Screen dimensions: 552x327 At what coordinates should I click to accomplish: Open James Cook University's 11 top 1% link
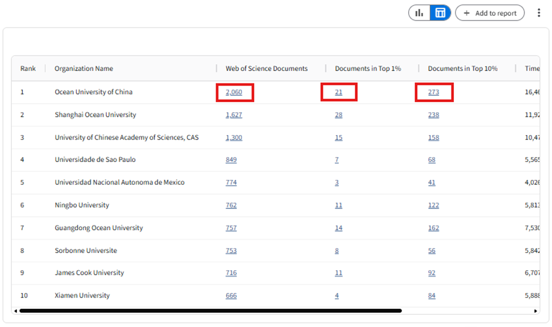[338, 273]
